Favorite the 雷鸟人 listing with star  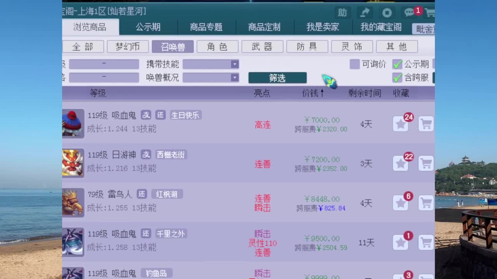(401, 203)
